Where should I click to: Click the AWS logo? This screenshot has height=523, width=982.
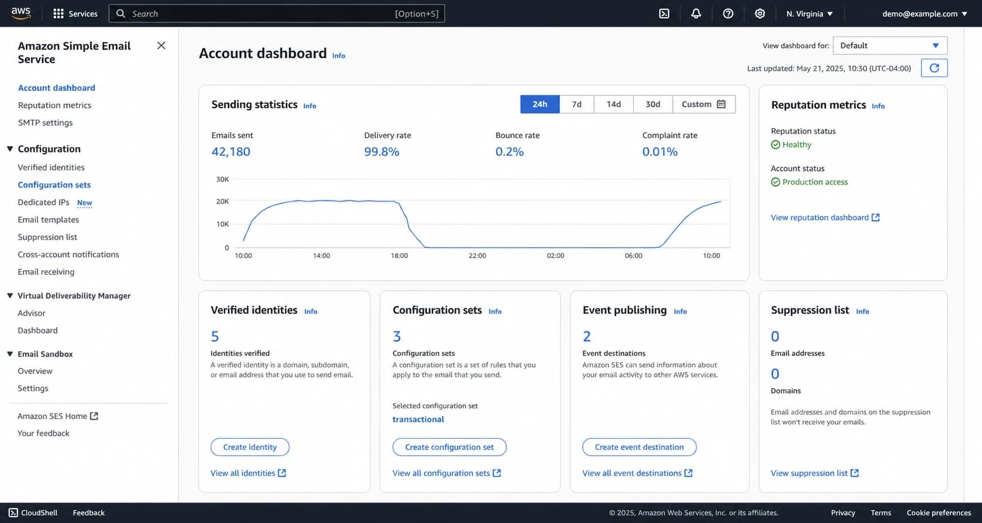coord(21,13)
